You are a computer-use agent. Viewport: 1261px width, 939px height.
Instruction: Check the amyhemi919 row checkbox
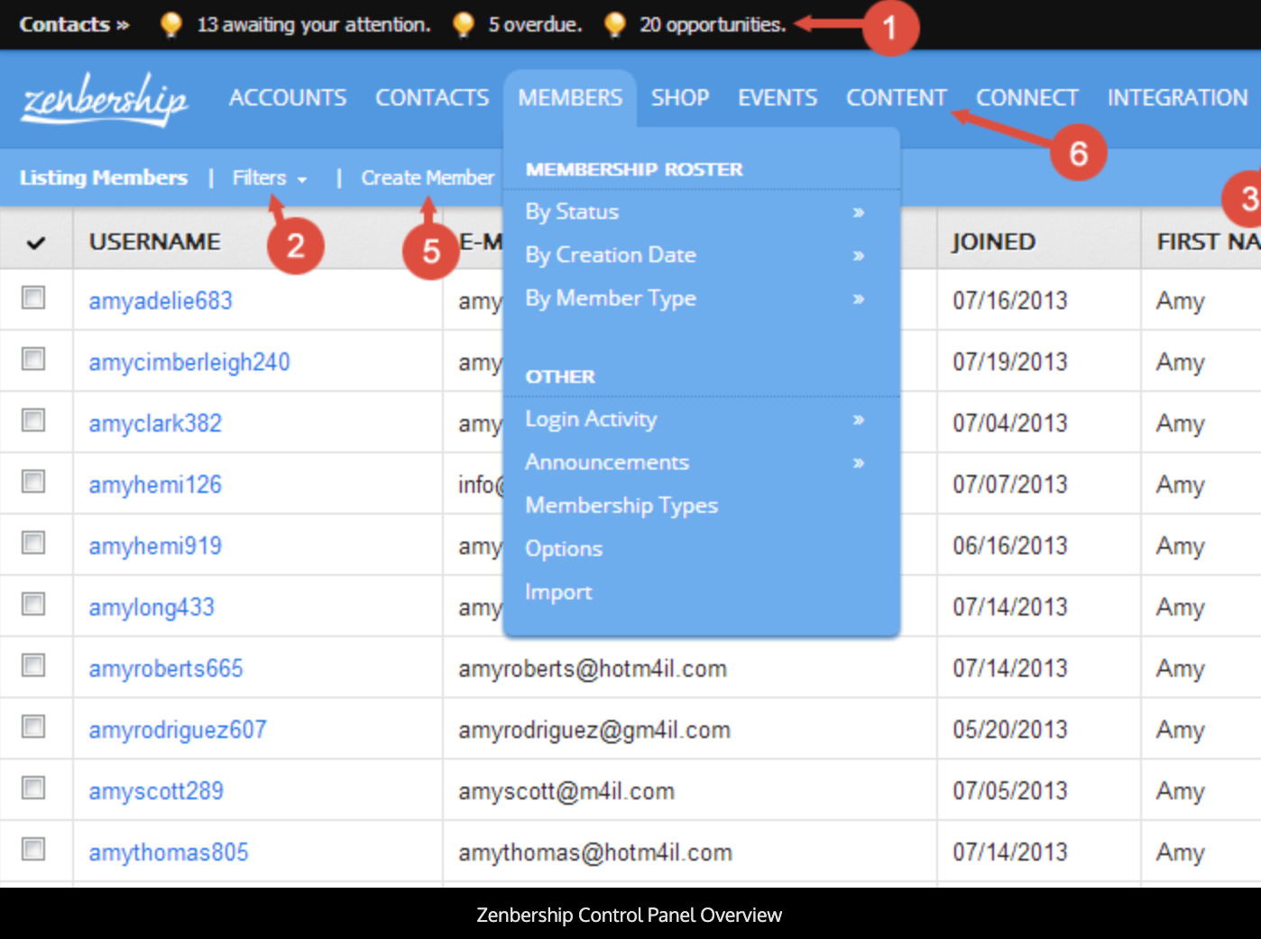click(x=33, y=542)
